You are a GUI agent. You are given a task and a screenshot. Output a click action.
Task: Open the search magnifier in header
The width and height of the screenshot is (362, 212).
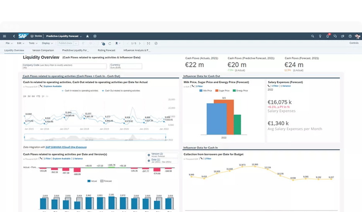(313, 36)
